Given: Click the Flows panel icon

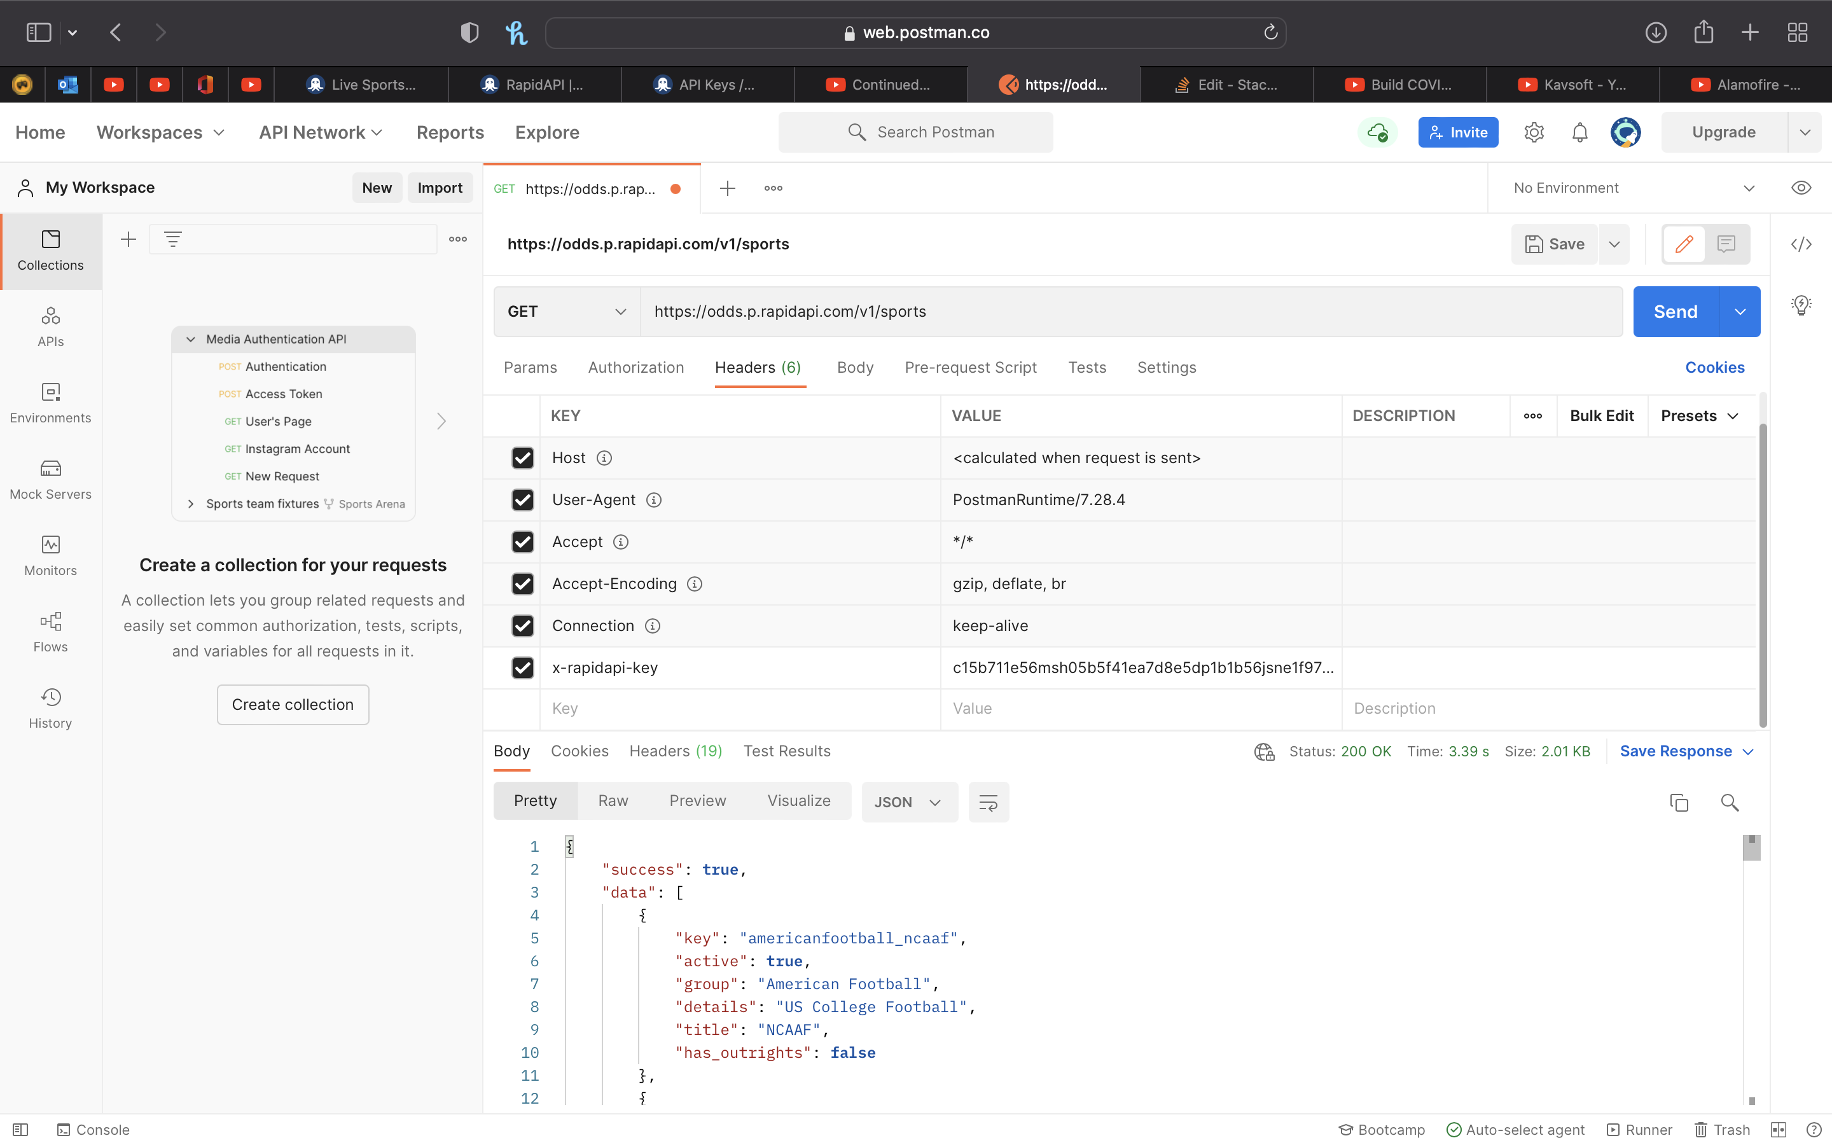Looking at the screenshot, I should tap(50, 633).
